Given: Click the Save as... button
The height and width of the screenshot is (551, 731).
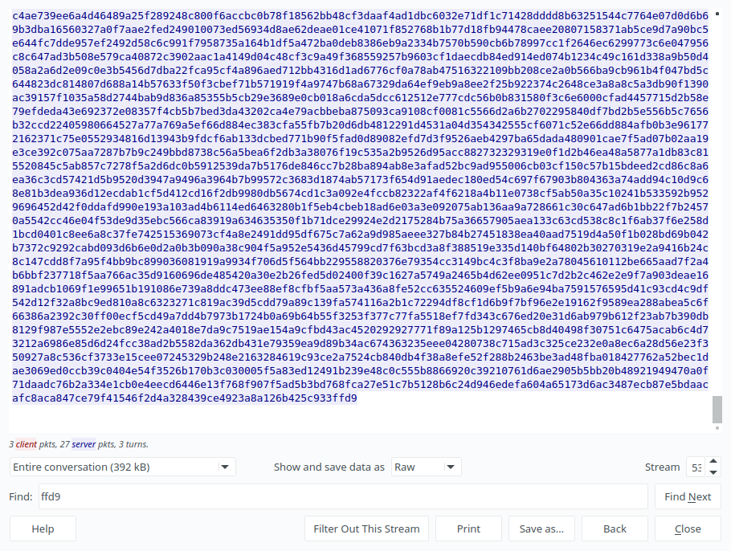Looking at the screenshot, I should coord(541,529).
